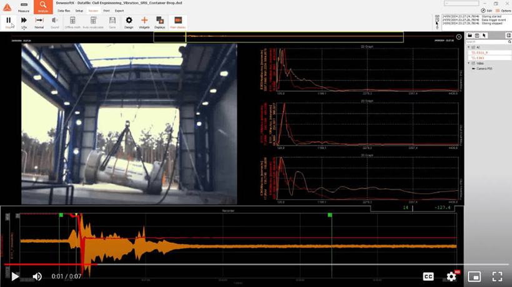Open the Export tab
This screenshot has height=287, width=512.
point(119,11)
